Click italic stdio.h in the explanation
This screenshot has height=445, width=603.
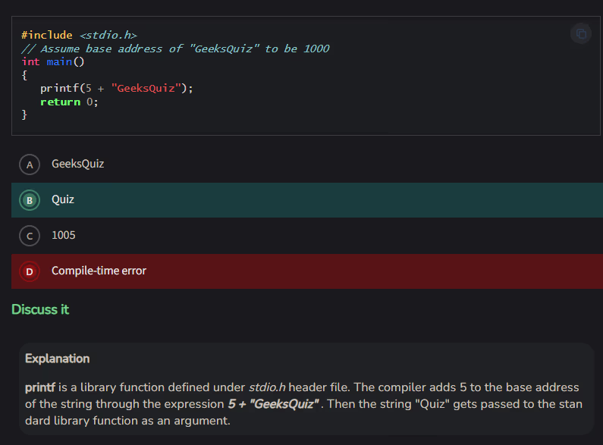pos(267,387)
